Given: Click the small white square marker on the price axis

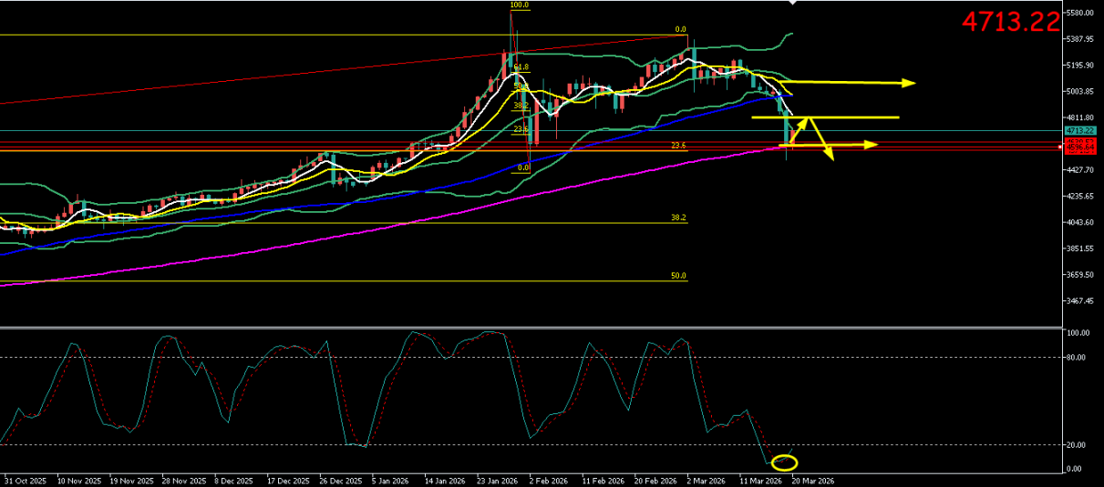Looking at the screenshot, I should tap(1059, 147).
